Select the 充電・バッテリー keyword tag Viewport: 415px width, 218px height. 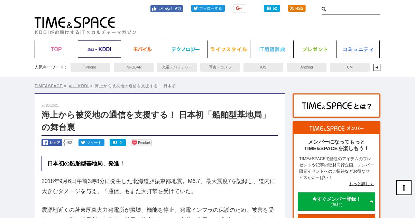177,67
